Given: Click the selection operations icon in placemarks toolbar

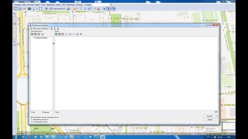Looking at the screenshot, I should (70, 34).
